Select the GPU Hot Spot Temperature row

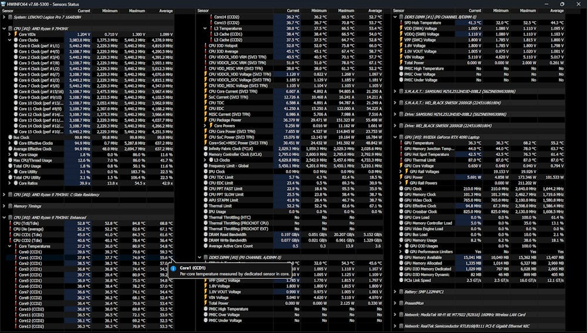[478, 154]
